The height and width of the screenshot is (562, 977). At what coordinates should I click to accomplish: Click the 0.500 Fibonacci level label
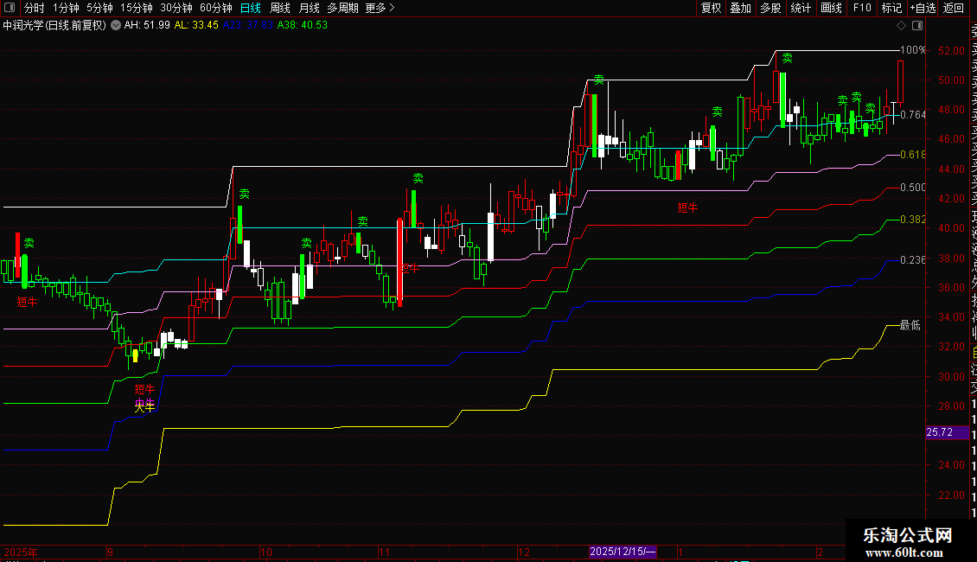(913, 188)
